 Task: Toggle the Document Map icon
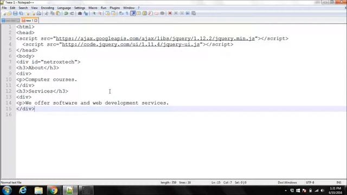145,14
